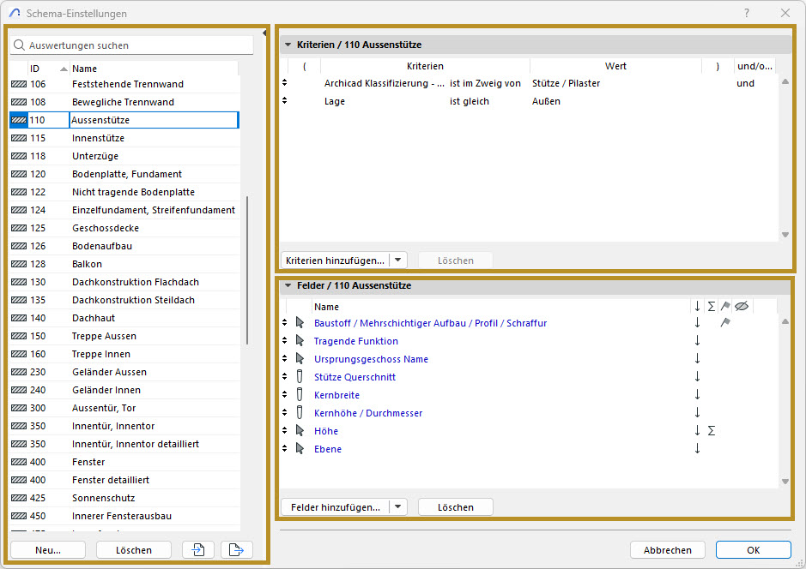Screen dimensions: 806x569
Task: Click the schema list vertical scrollbar
Action: pos(247,270)
